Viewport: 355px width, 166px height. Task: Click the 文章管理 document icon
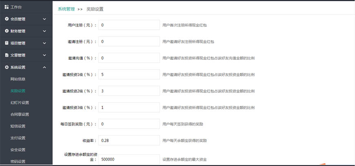6,55
